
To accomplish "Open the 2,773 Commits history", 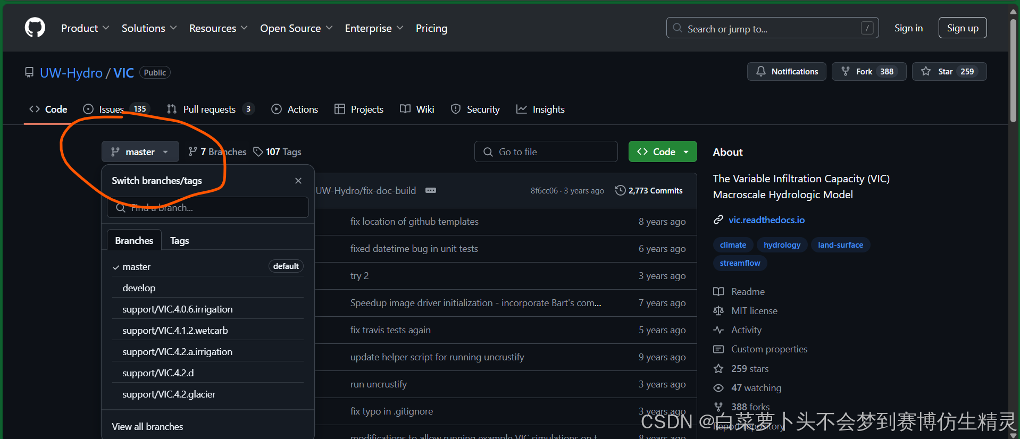I will click(x=649, y=190).
